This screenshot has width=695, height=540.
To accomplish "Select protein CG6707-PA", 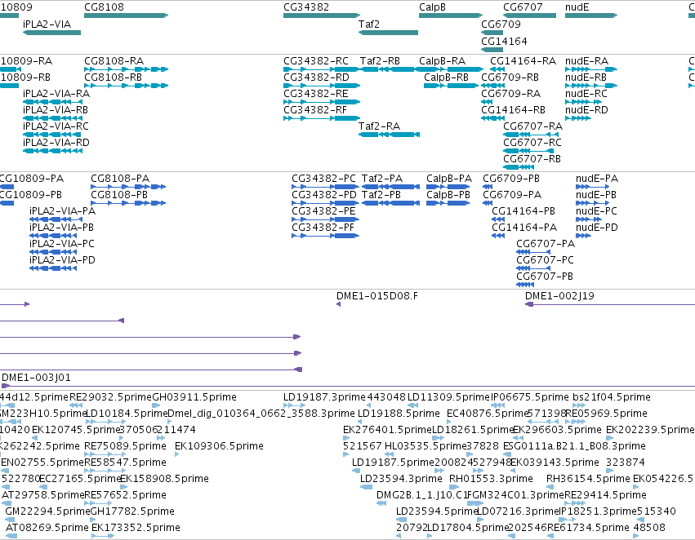I will (546, 243).
